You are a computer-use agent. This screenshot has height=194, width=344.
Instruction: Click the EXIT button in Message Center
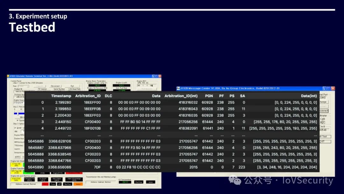pyautogui.click(x=325, y=141)
